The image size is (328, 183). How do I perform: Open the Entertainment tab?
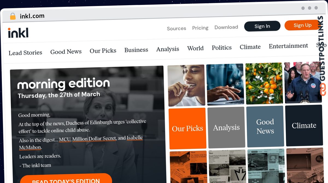click(288, 46)
